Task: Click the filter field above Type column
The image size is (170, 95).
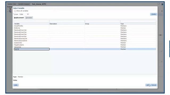Action: point(138,21)
